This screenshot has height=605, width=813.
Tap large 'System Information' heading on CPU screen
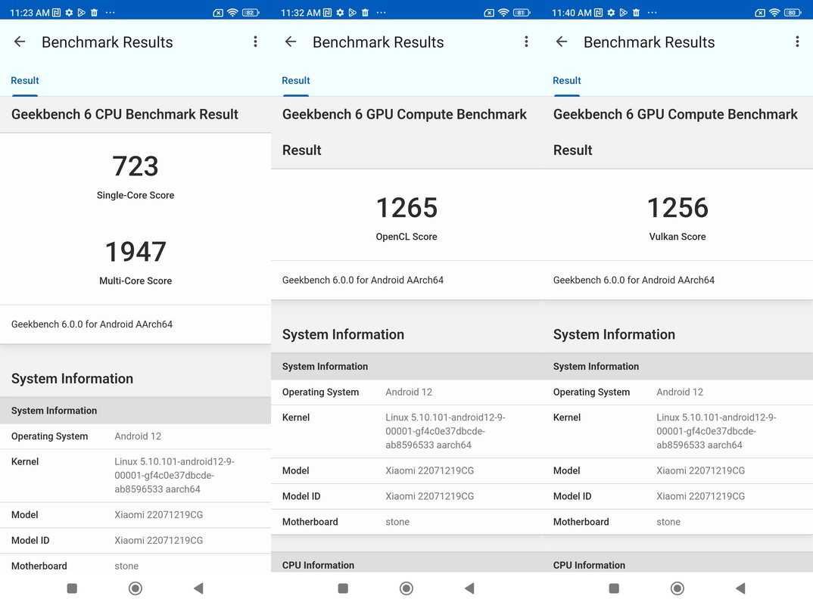click(x=72, y=379)
